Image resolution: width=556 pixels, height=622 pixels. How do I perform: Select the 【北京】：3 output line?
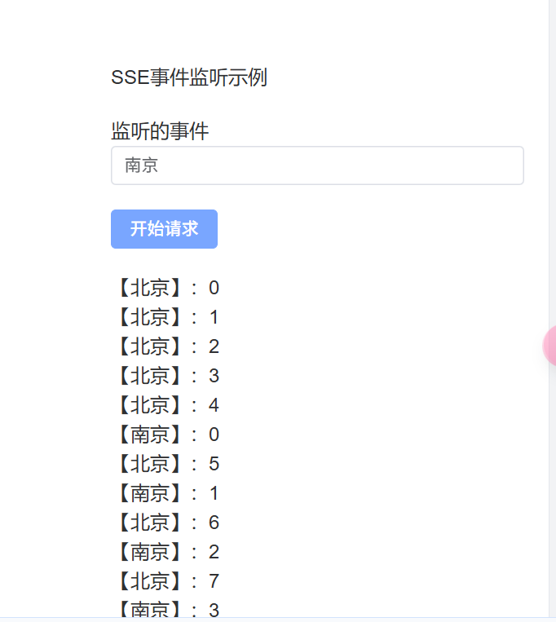point(168,376)
